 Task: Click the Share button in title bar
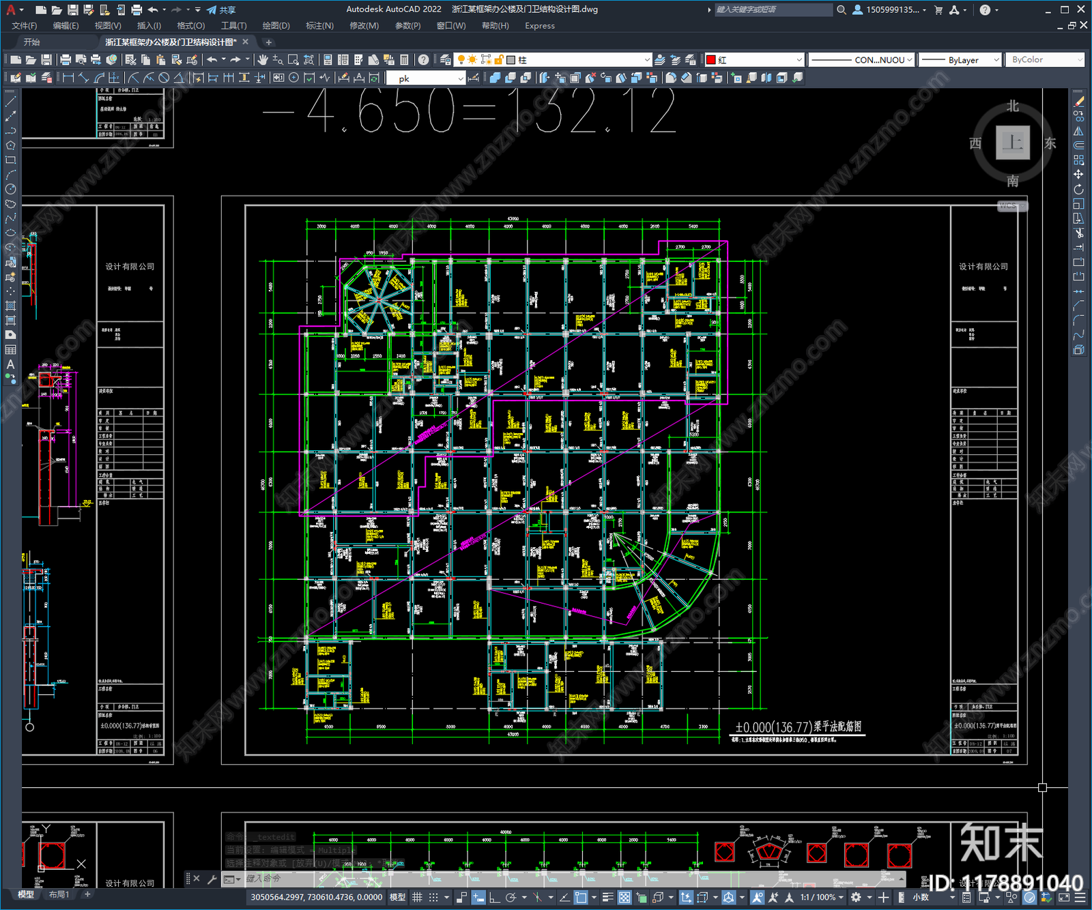[x=222, y=10]
